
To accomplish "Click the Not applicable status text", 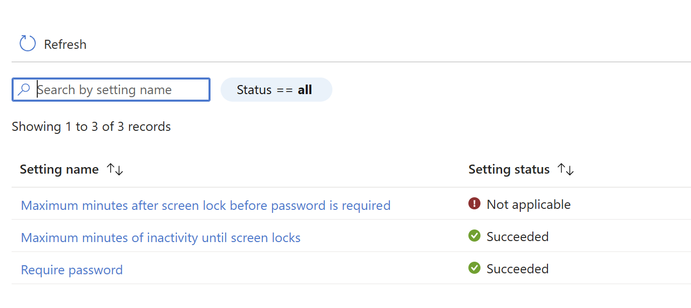I will coord(528,204).
